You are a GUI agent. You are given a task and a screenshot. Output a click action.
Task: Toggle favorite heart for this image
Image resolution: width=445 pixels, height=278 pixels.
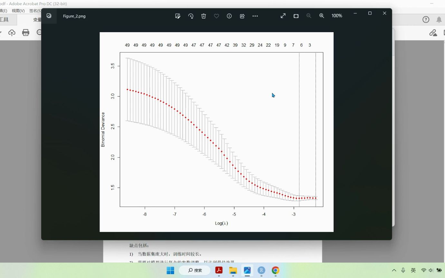pos(216,16)
